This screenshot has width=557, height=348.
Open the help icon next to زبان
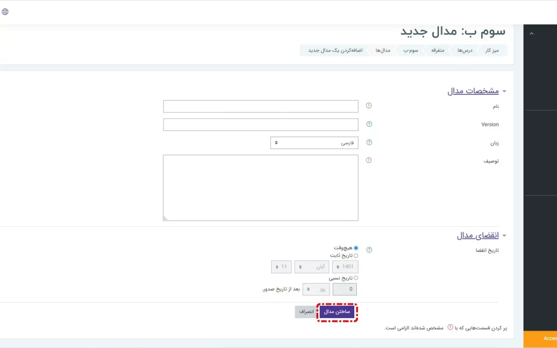369,142
